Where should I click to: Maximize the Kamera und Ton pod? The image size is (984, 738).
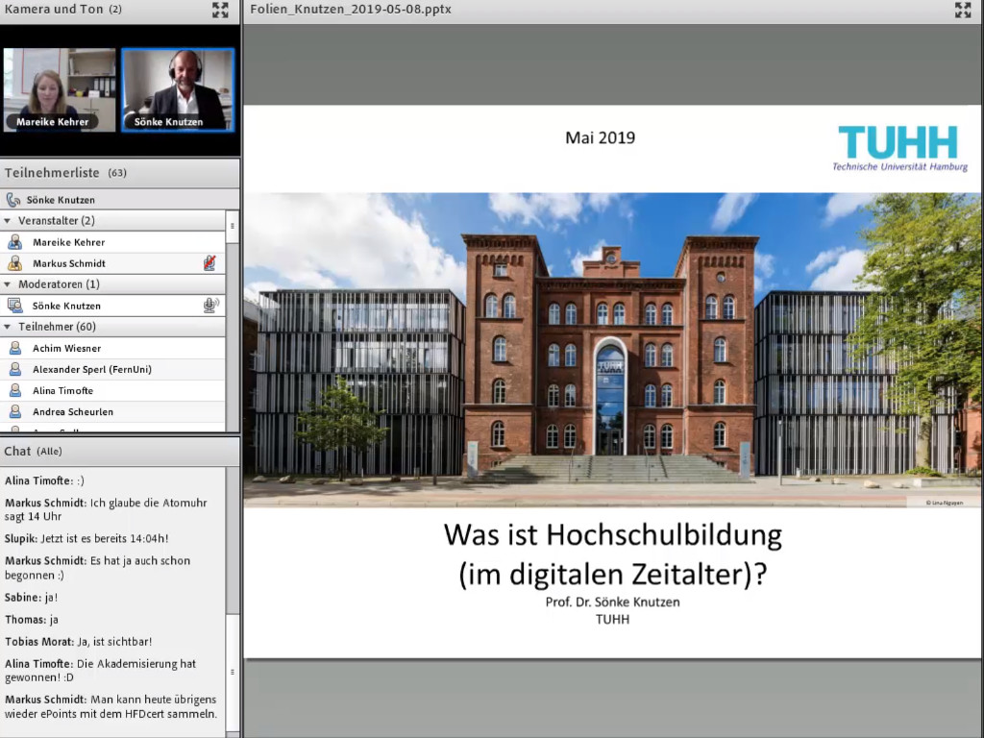point(220,10)
